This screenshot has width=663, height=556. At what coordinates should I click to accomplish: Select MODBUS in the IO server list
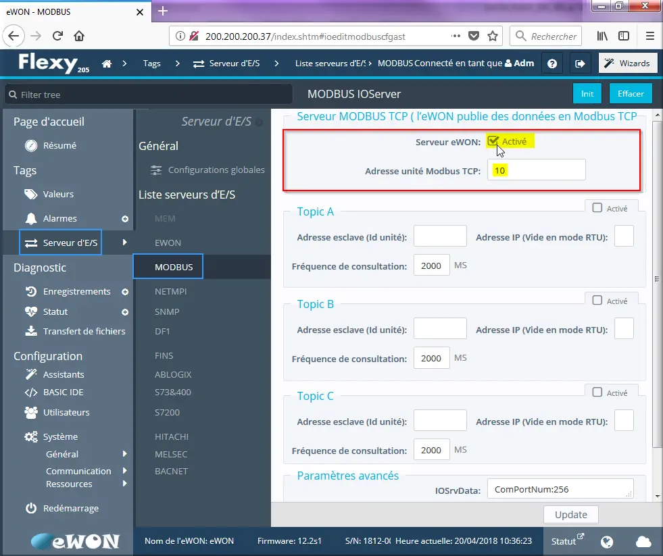point(174,268)
